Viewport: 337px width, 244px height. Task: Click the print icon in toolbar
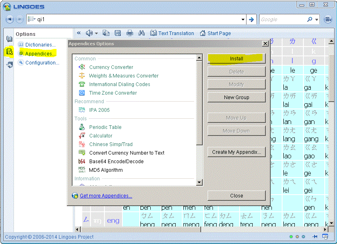[129, 33]
